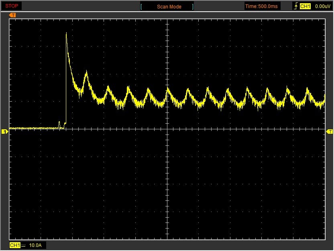The height and width of the screenshot is (251, 334).
Task: Click the rising edge trigger icon
Action: click(x=296, y=6)
